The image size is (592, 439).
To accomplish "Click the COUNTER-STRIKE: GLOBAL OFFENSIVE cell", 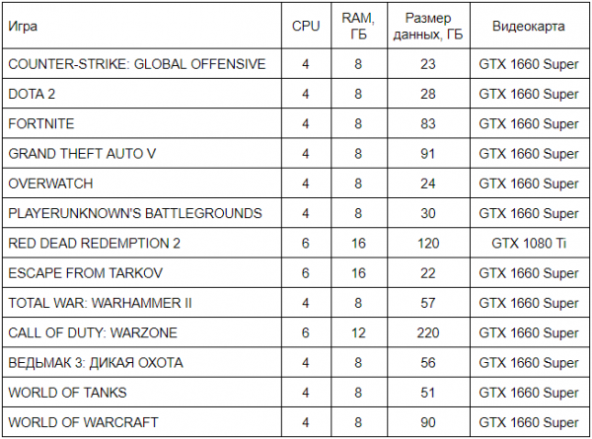I will tap(137, 64).
